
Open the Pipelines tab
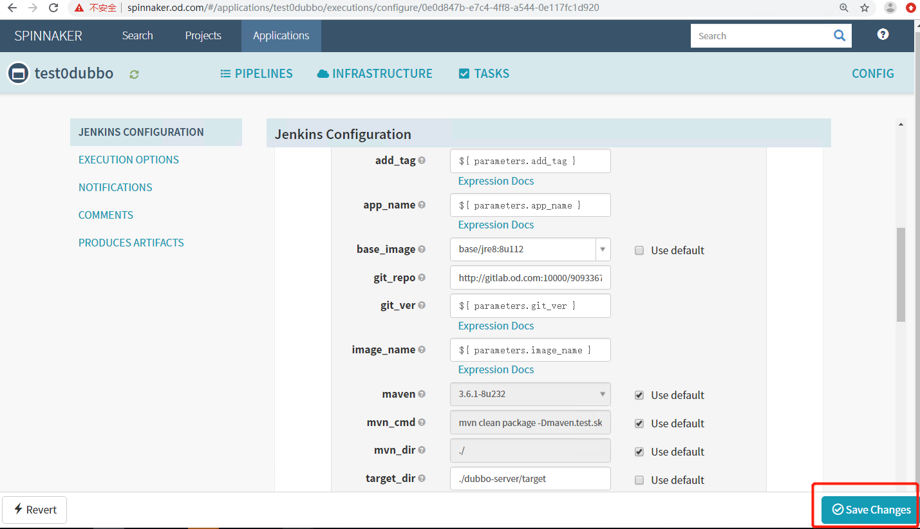point(256,74)
